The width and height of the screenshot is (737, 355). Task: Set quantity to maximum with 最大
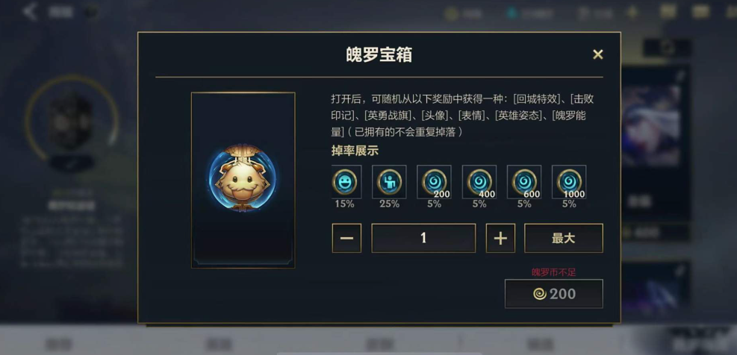[x=564, y=238]
